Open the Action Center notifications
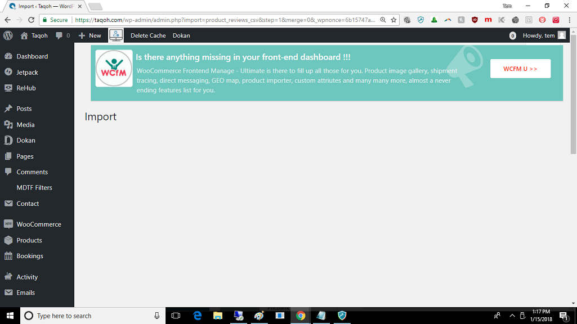The image size is (577, 324). coord(563,316)
